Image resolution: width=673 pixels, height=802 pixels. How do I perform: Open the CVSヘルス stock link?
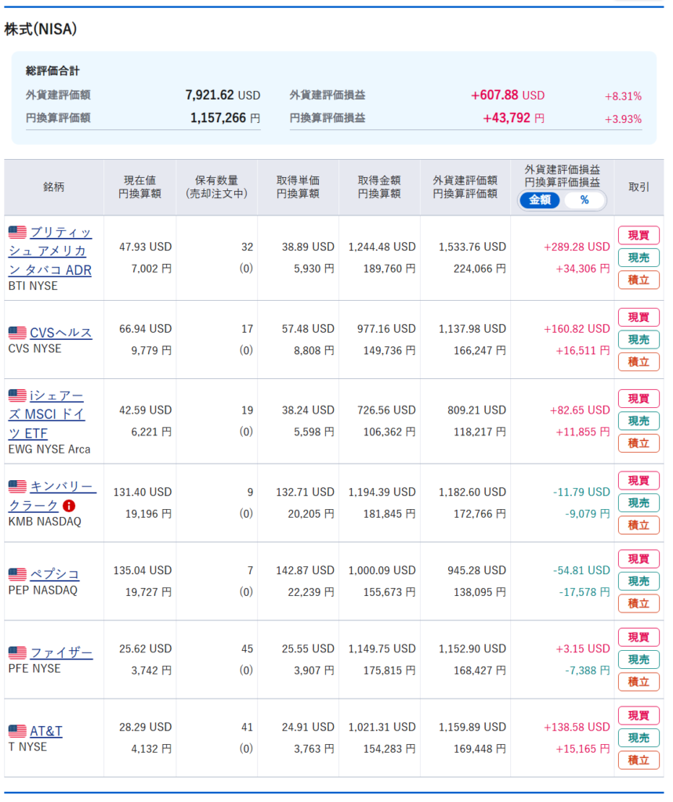[61, 333]
